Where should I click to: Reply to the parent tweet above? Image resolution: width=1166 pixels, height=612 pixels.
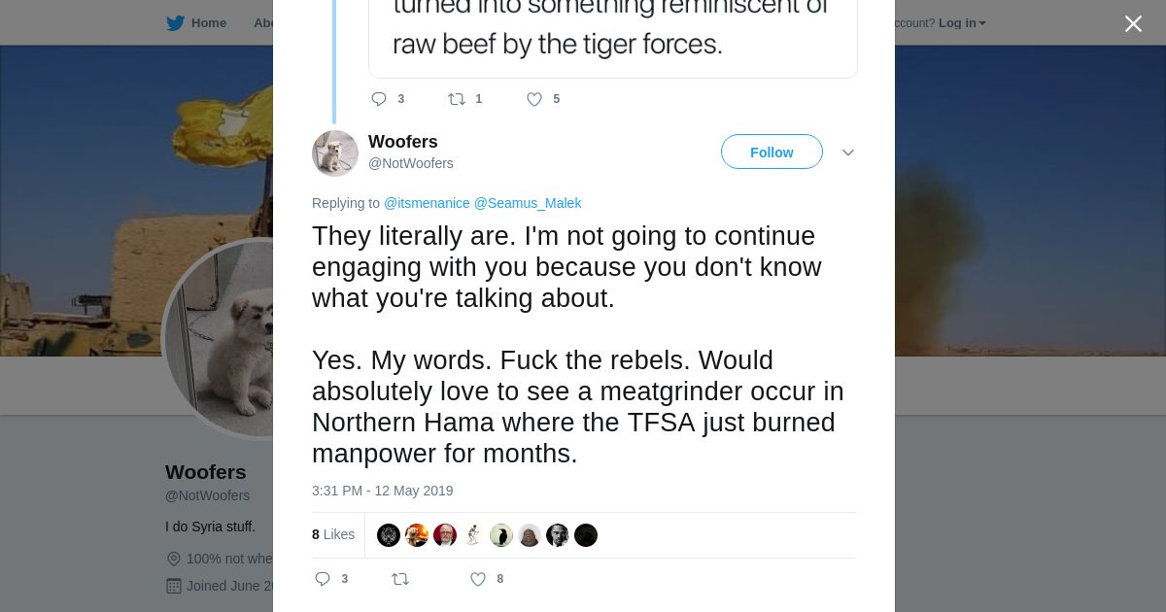[x=379, y=99]
